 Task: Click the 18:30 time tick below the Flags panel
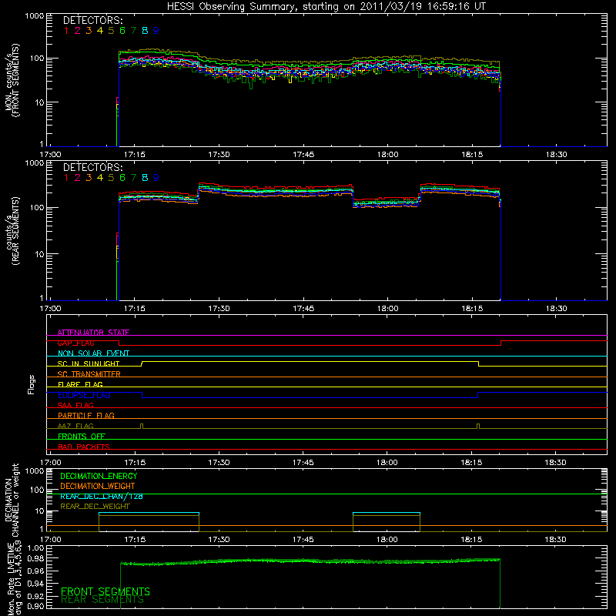pyautogui.click(x=555, y=463)
